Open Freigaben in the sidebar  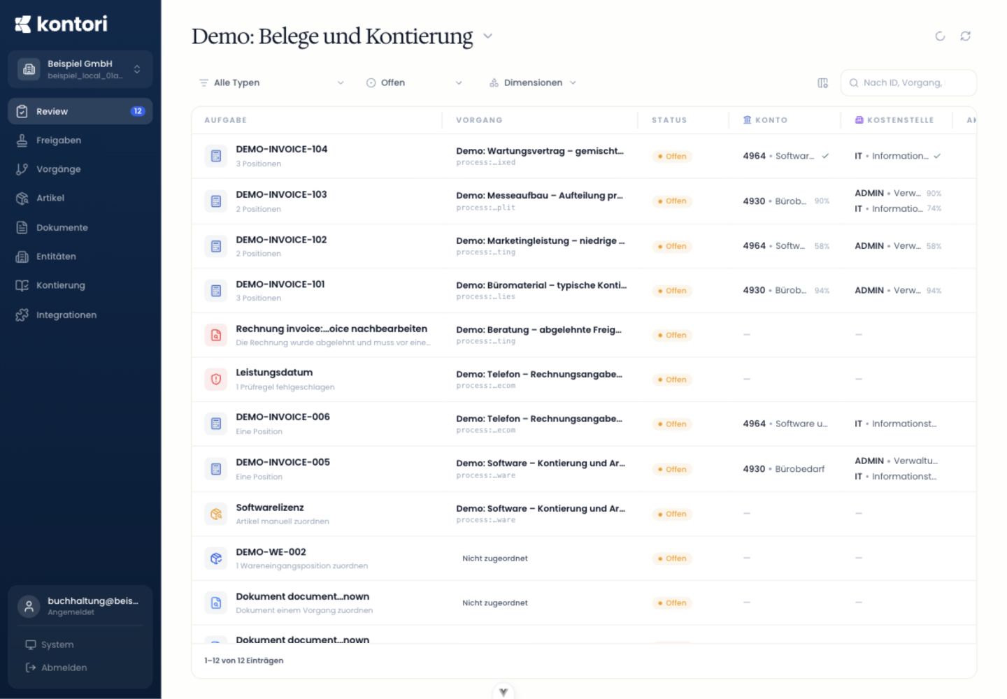point(80,140)
